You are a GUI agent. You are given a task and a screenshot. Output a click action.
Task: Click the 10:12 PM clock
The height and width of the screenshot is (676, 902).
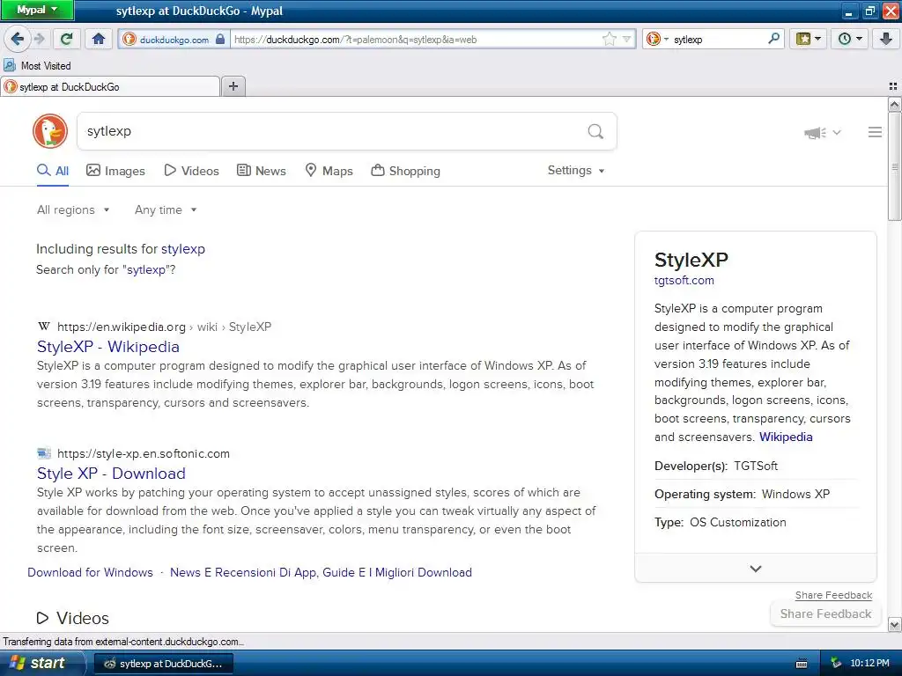tap(869, 663)
